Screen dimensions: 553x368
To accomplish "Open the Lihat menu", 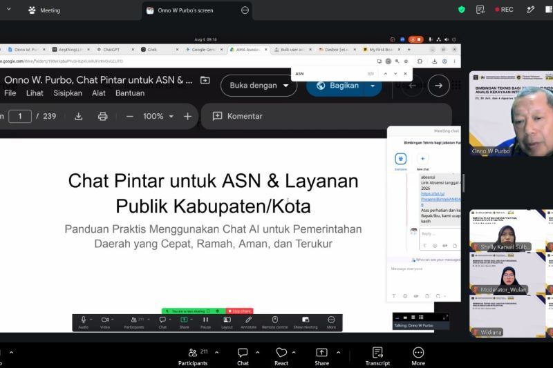I will 35,93.
